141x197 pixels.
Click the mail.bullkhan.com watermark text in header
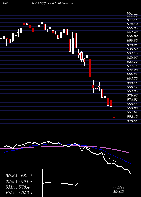(61, 3)
